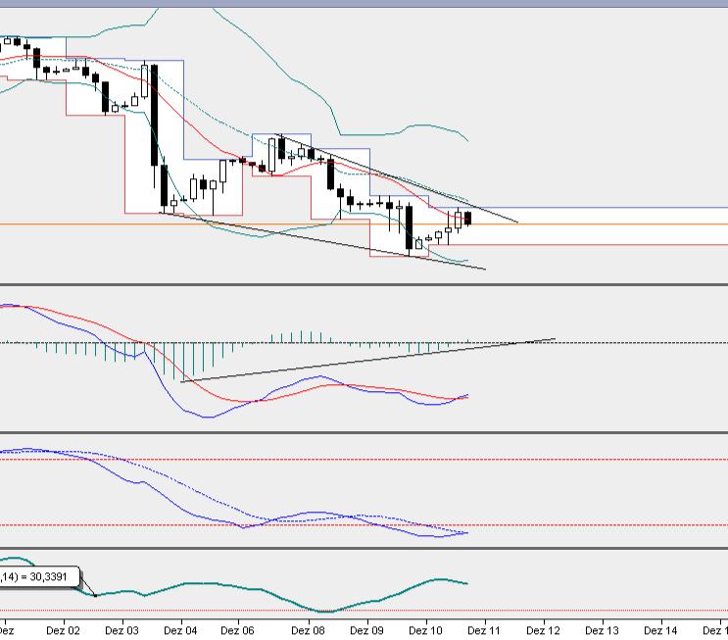
Task: Click the 'Dez 10' date axis label
Action: 425,630
